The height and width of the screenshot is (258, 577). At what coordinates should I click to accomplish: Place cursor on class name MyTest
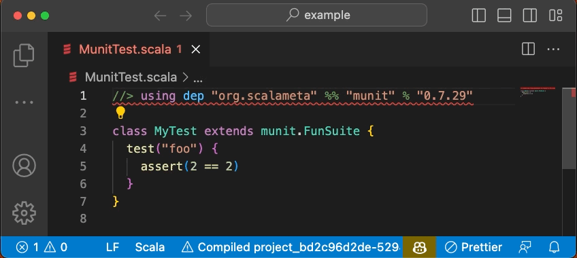[x=176, y=131]
